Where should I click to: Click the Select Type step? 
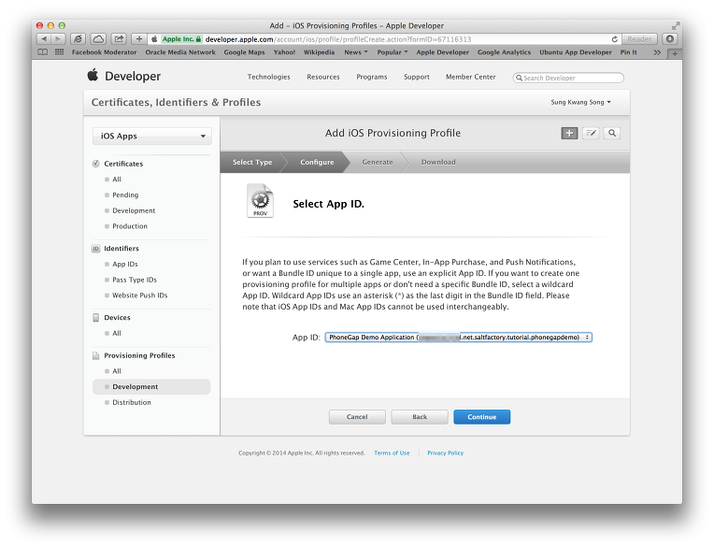coord(252,162)
